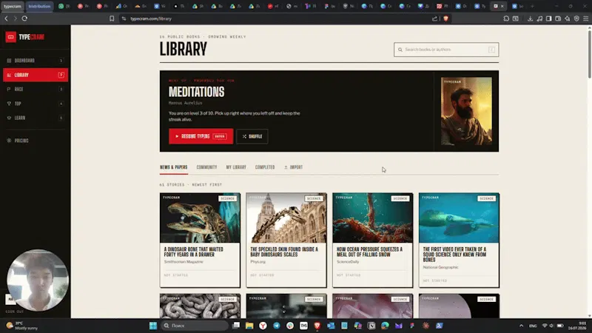Open Telegram from taskbar
Viewport: 592px width, 333px height.
(276, 326)
